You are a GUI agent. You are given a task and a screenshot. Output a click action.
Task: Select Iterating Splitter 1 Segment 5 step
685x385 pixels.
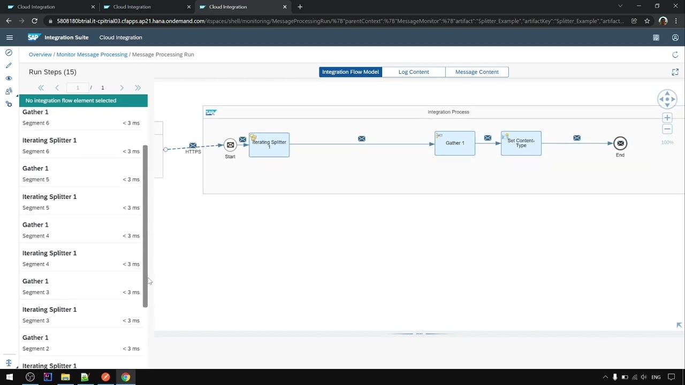point(81,202)
